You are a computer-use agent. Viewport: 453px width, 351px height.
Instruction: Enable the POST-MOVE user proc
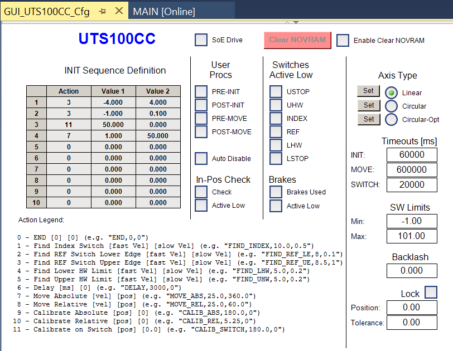coord(201,131)
